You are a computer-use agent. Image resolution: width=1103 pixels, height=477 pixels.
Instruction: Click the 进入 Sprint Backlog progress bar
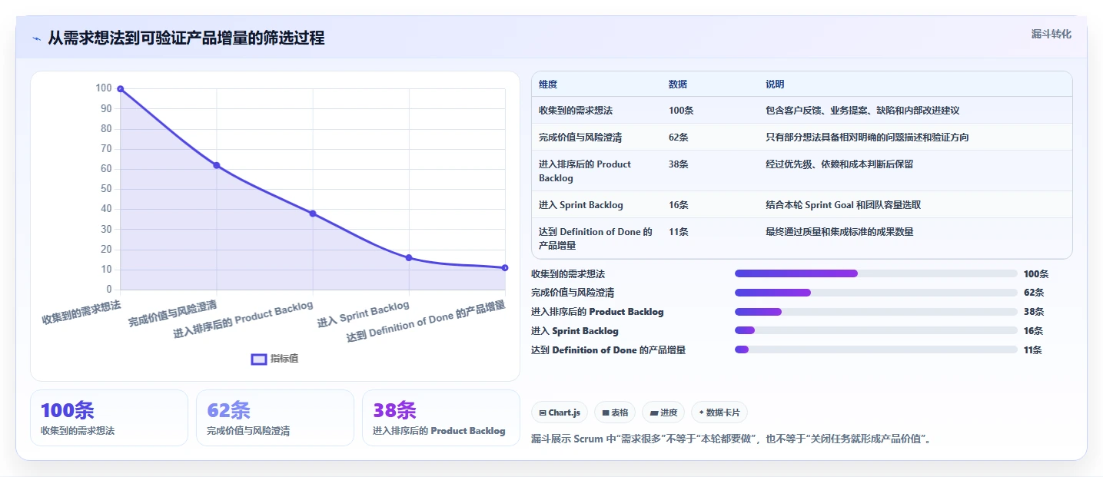pyautogui.click(x=876, y=330)
